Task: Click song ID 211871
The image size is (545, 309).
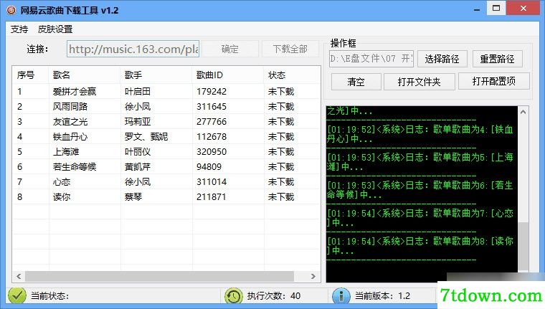Action: pos(212,196)
